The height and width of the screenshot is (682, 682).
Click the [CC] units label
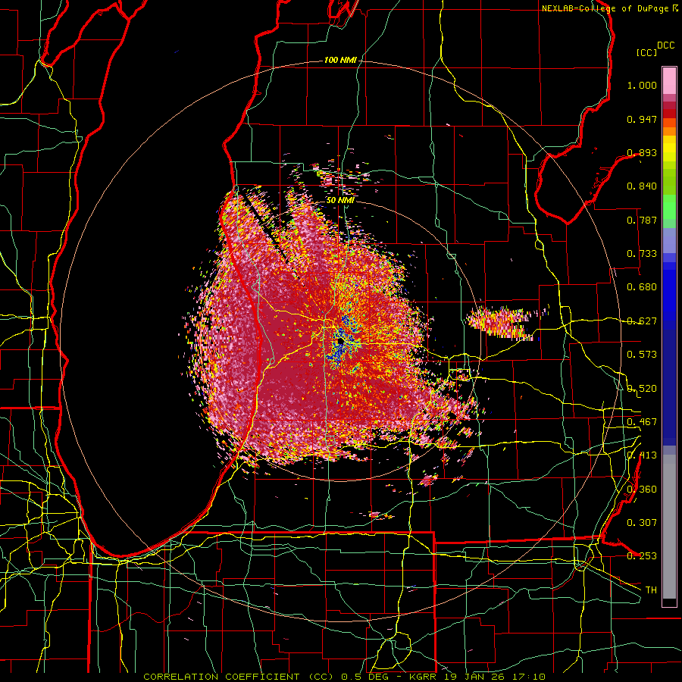click(x=647, y=52)
